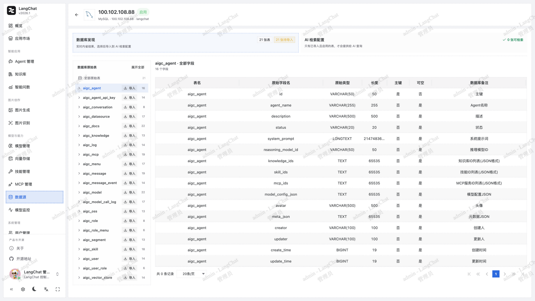535x301 pixels.
Task: Click the 模型监控 pulse icon
Action: click(11, 210)
